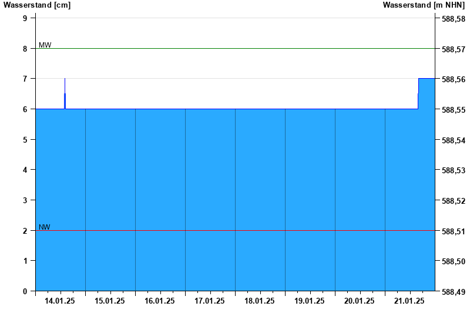This screenshot has height=323, width=470.
Task: Click the 588,49 label at the right axis bottom
Action: 453,291
